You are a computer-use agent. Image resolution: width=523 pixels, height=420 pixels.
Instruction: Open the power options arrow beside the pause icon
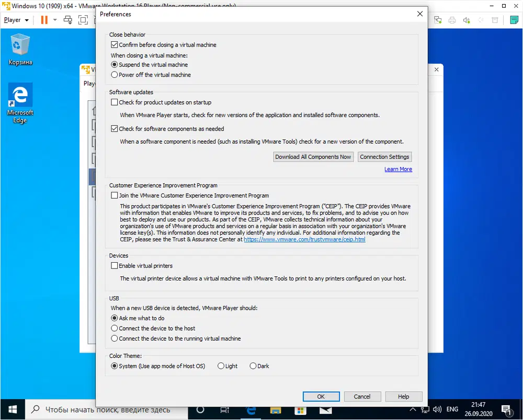coord(55,20)
